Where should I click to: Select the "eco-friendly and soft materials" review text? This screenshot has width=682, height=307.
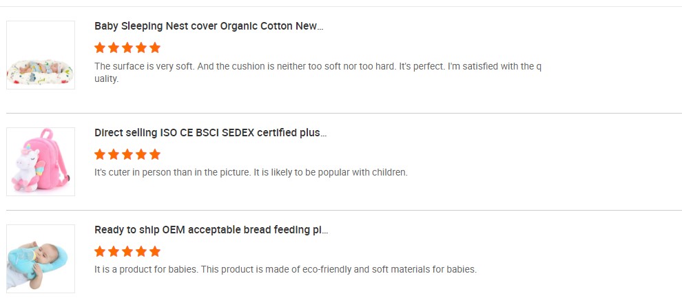point(285,269)
